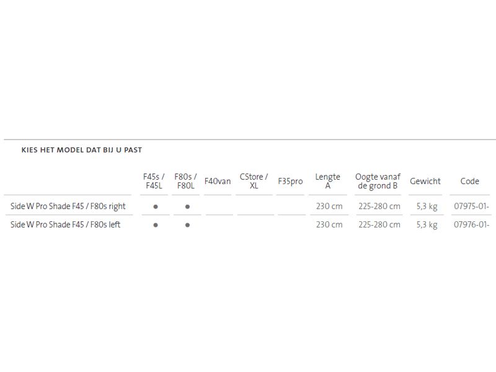
Task: Click the F45s / F45L dot for right model
Action: click(x=156, y=206)
